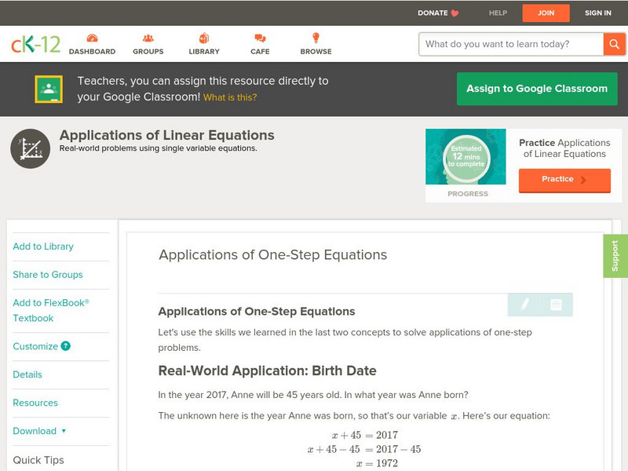Viewport: 628px width, 471px height.
Task: Click Add to Library link
Action: (43, 246)
